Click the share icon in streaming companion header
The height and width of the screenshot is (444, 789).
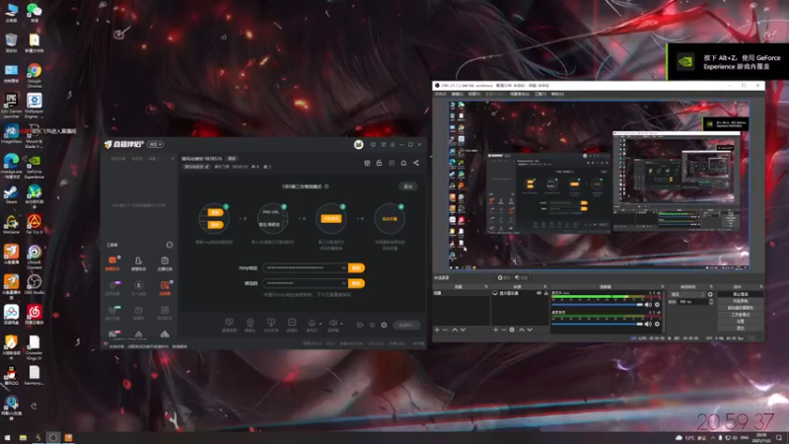click(x=416, y=163)
